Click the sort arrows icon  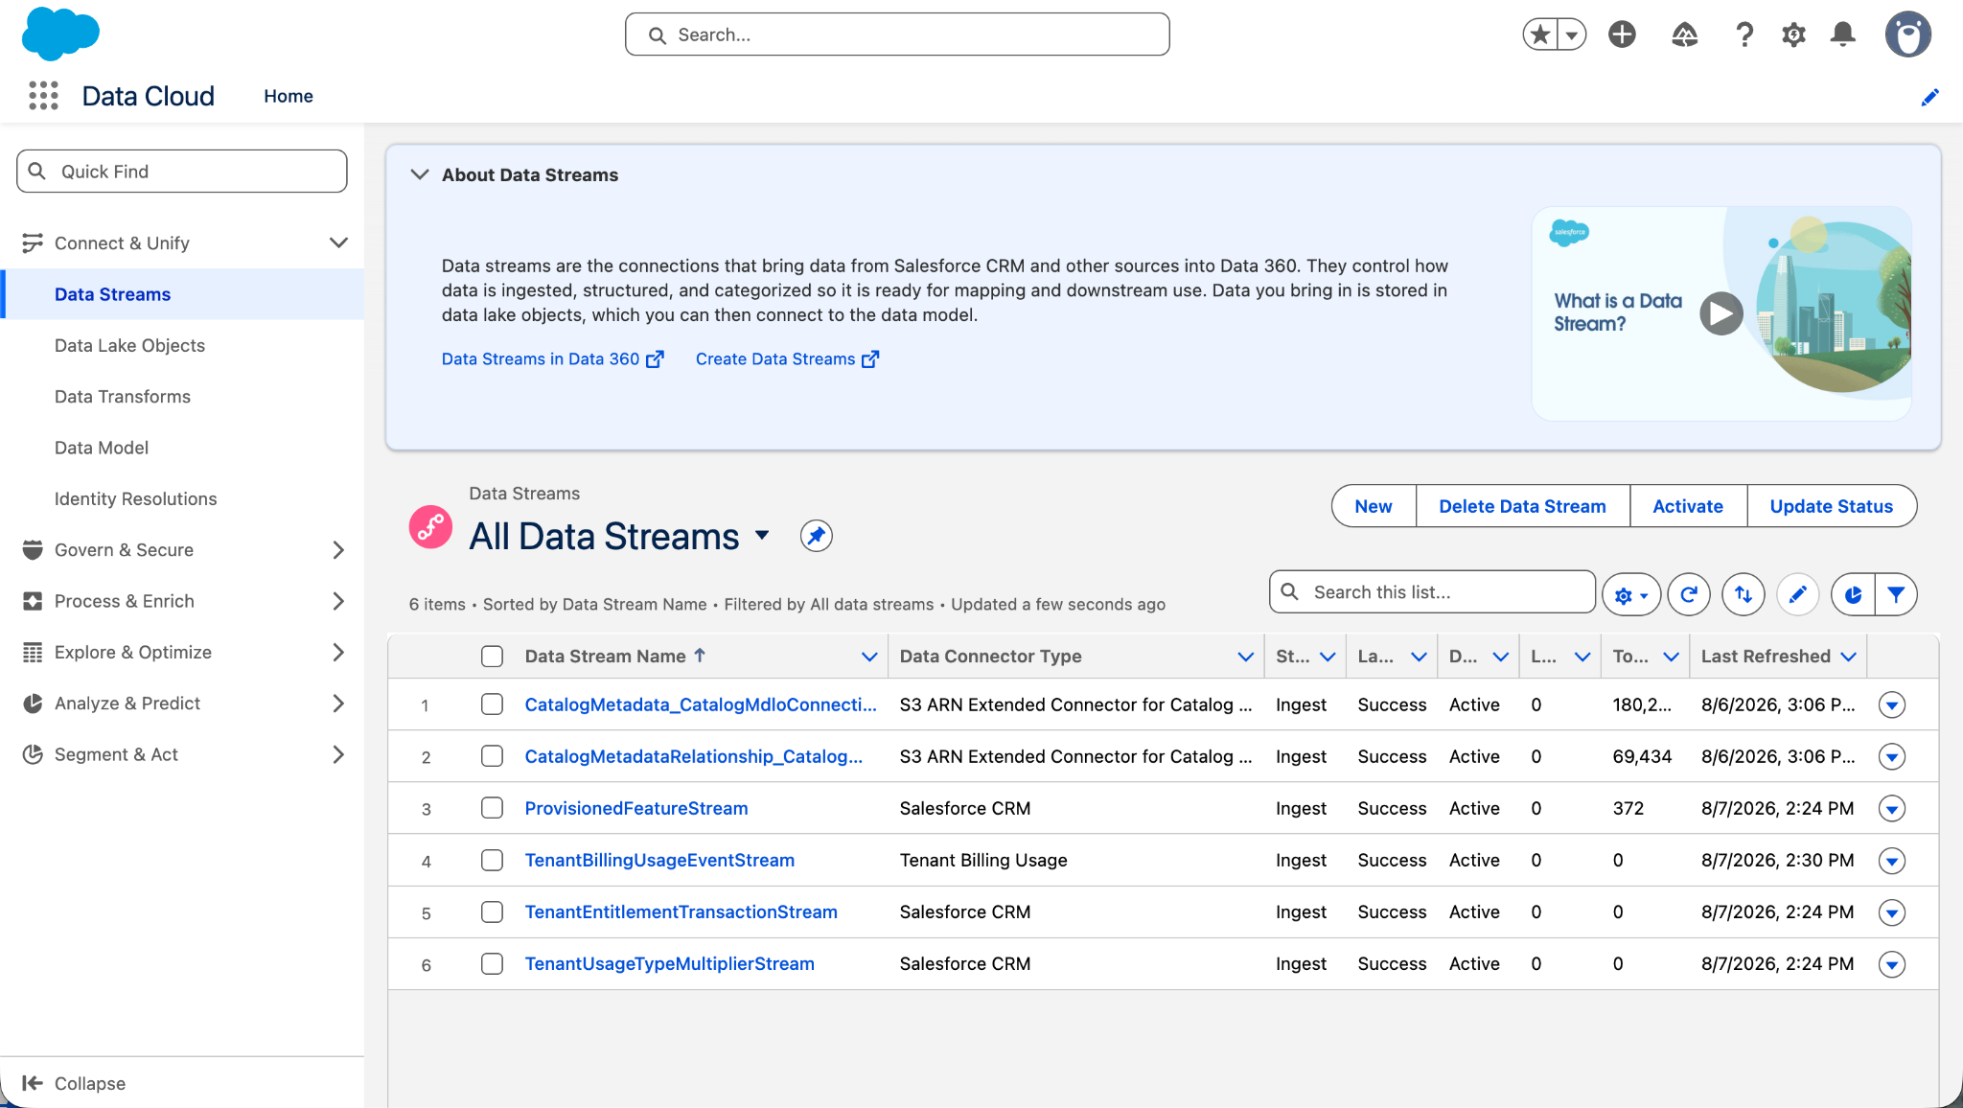point(1743,594)
